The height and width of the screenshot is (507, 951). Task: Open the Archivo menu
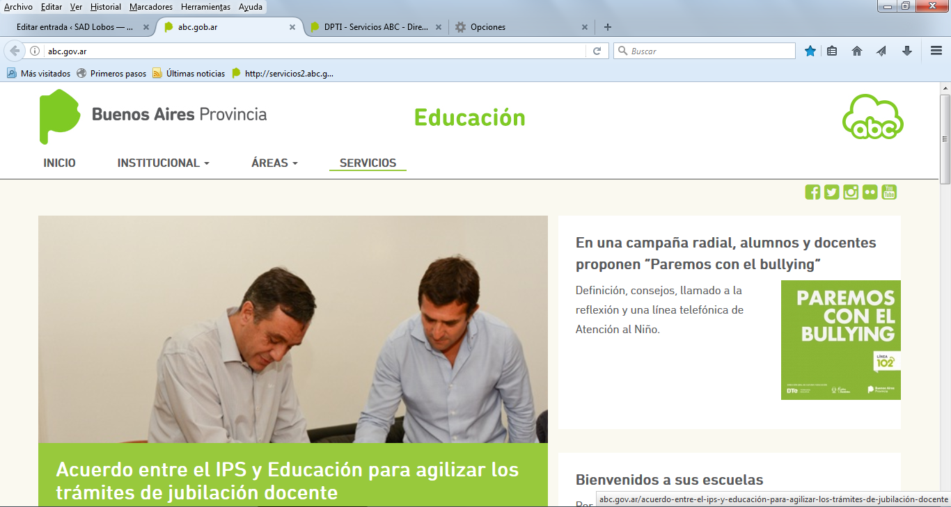[x=18, y=6]
